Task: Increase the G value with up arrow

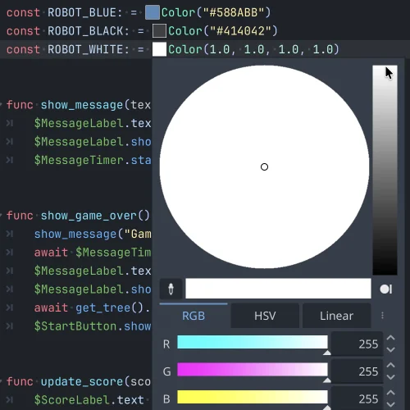Action: point(391,365)
